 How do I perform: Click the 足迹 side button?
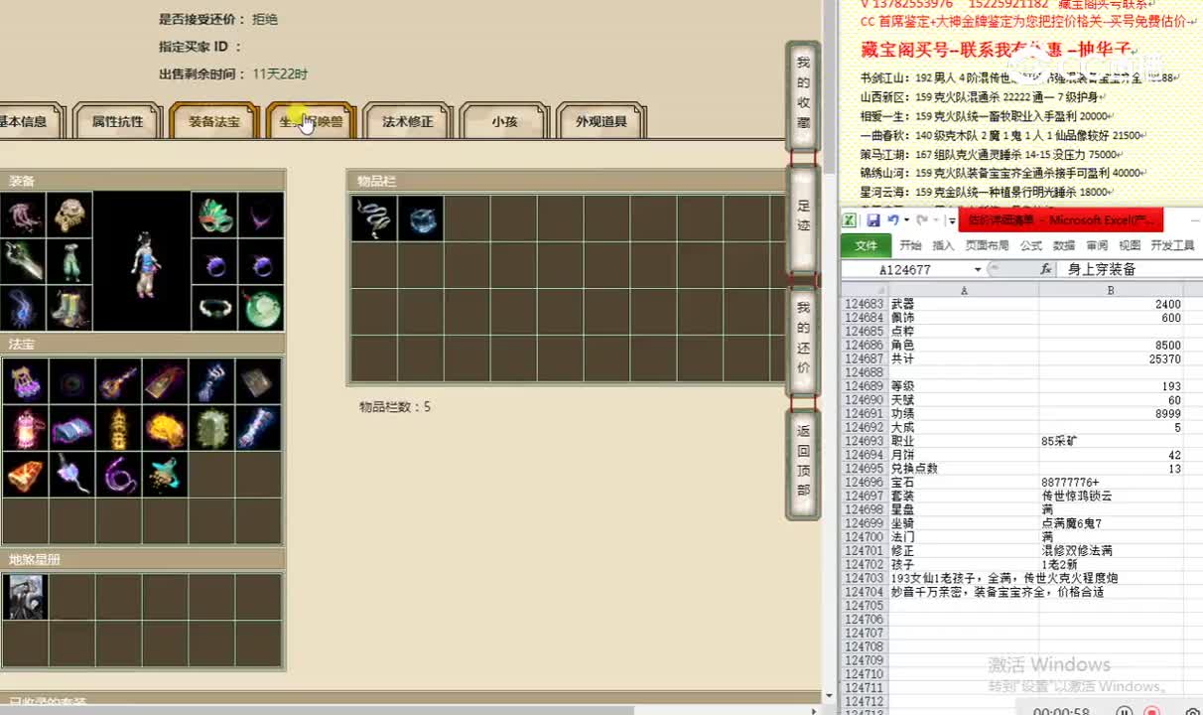[x=803, y=220]
